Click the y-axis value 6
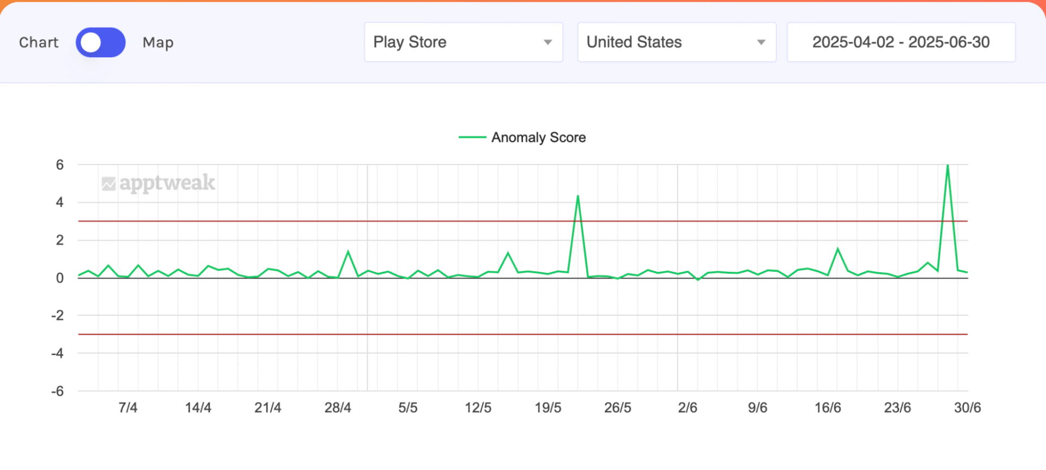1046x470 pixels. coord(60,164)
